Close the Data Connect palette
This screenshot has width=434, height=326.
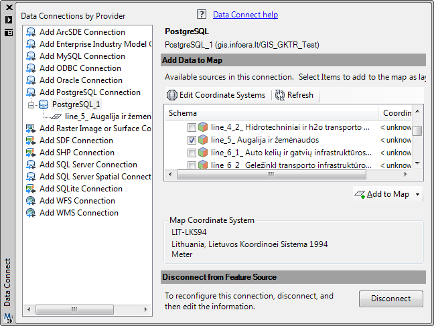point(9,7)
